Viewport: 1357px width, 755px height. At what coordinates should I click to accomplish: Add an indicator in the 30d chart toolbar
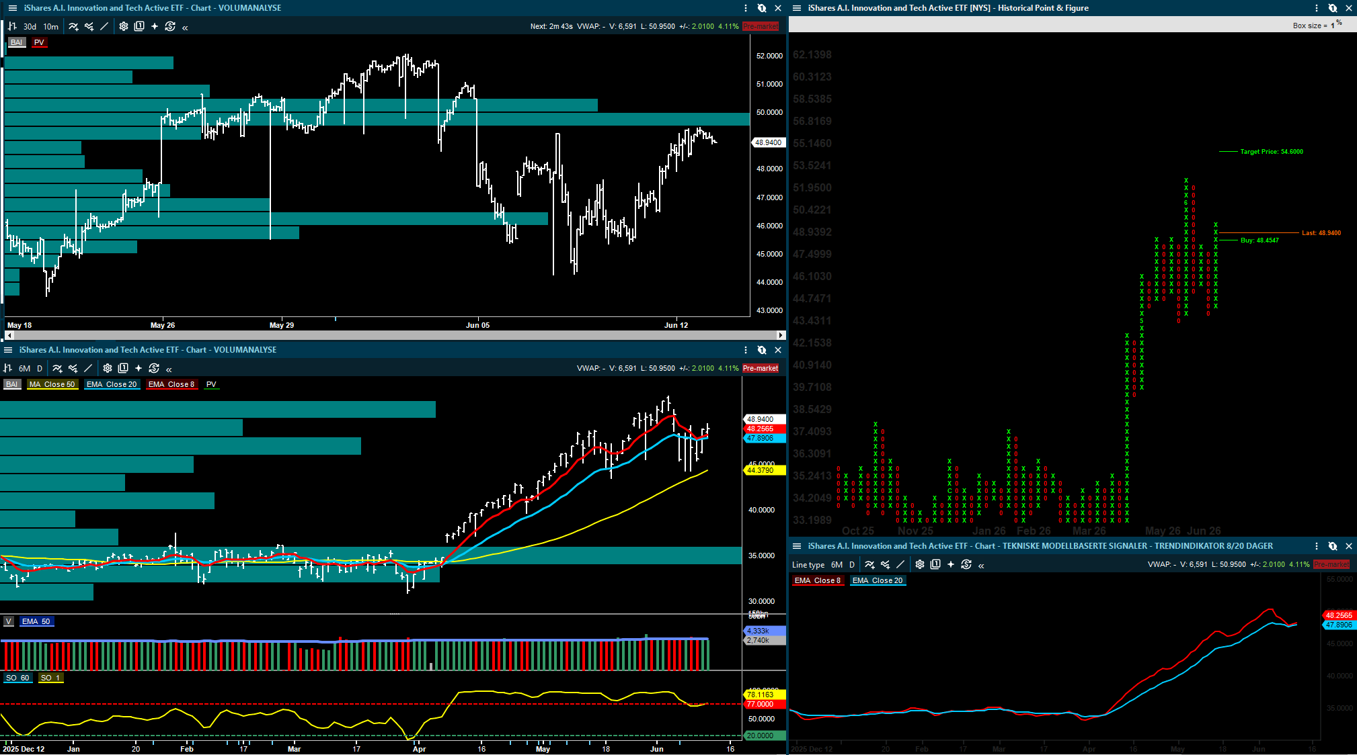73,26
